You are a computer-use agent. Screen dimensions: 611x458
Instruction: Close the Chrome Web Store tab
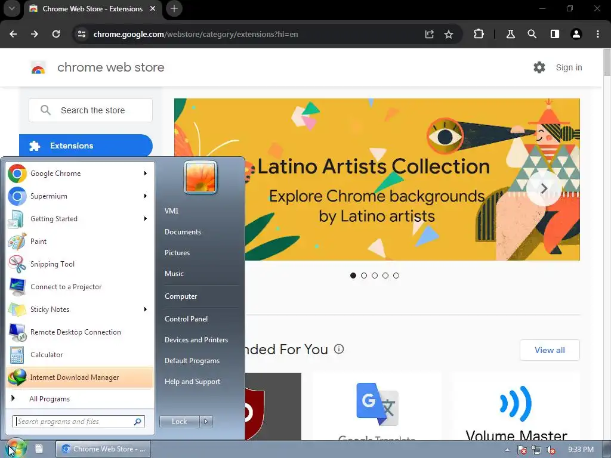pos(153,8)
